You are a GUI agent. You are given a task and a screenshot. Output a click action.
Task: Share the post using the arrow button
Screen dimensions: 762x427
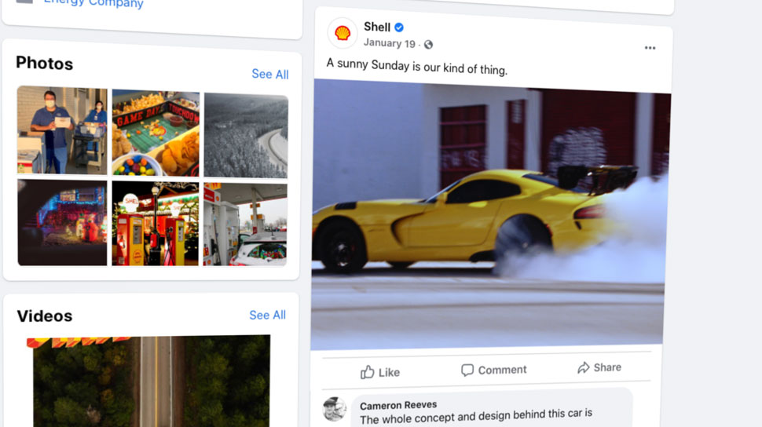click(599, 367)
